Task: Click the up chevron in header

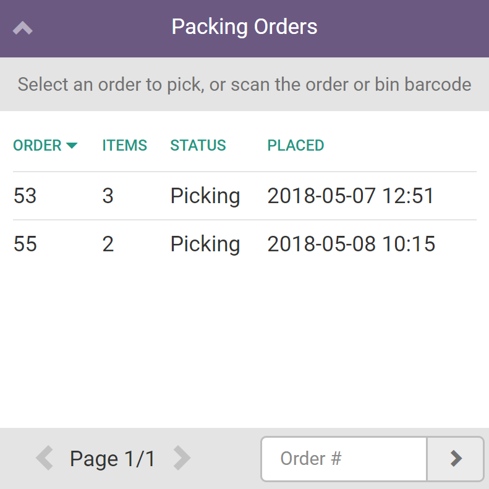Action: click(23, 28)
